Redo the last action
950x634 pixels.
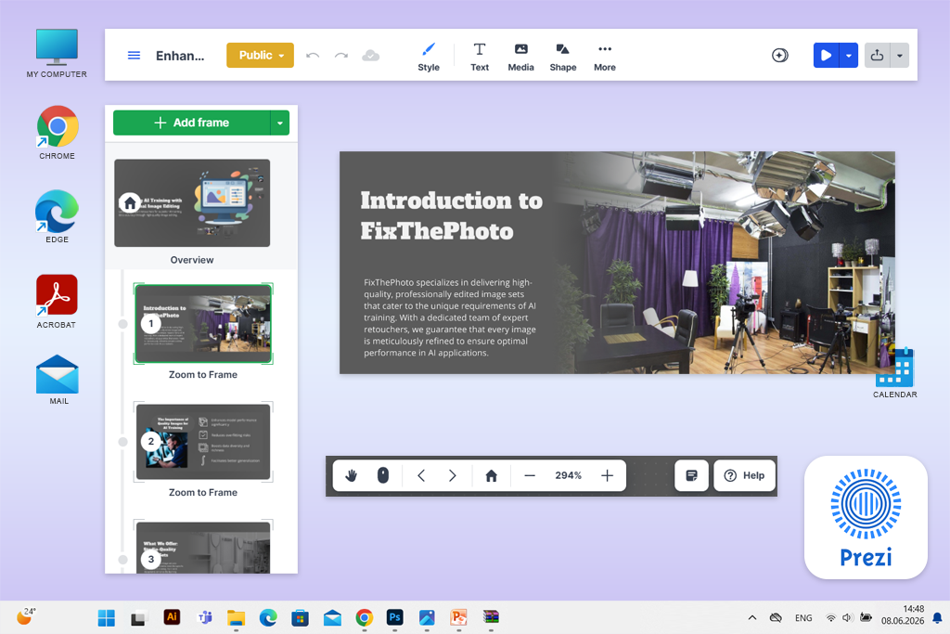341,56
